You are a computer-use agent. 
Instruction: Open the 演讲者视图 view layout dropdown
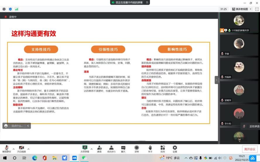pos(242,9)
